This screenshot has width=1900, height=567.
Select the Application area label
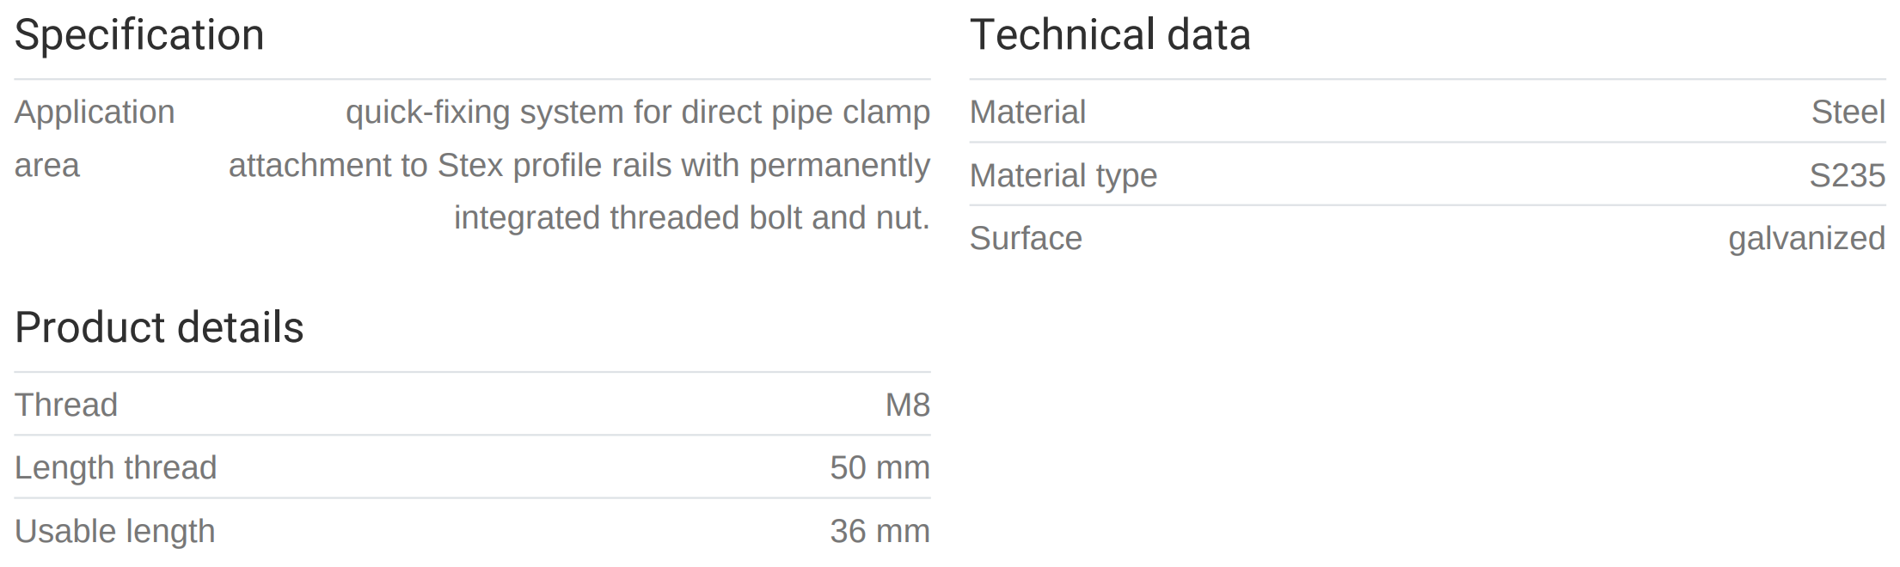click(95, 113)
